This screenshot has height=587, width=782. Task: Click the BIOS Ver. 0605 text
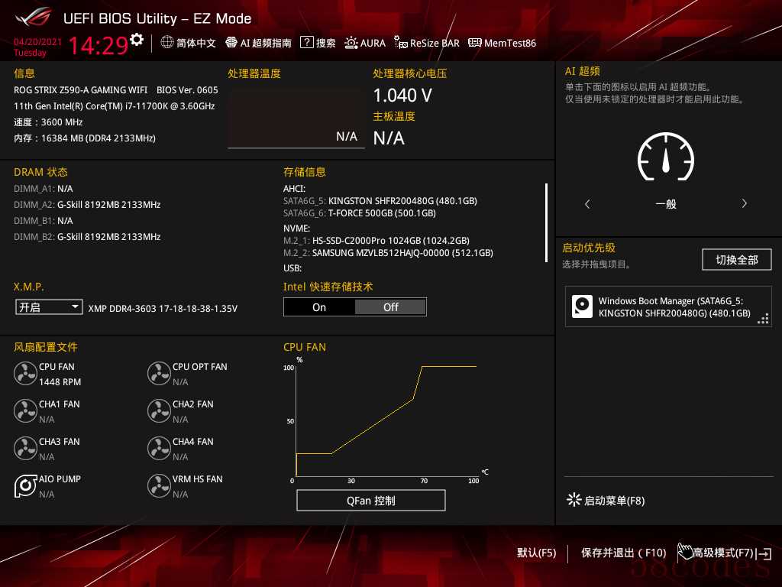(x=187, y=90)
